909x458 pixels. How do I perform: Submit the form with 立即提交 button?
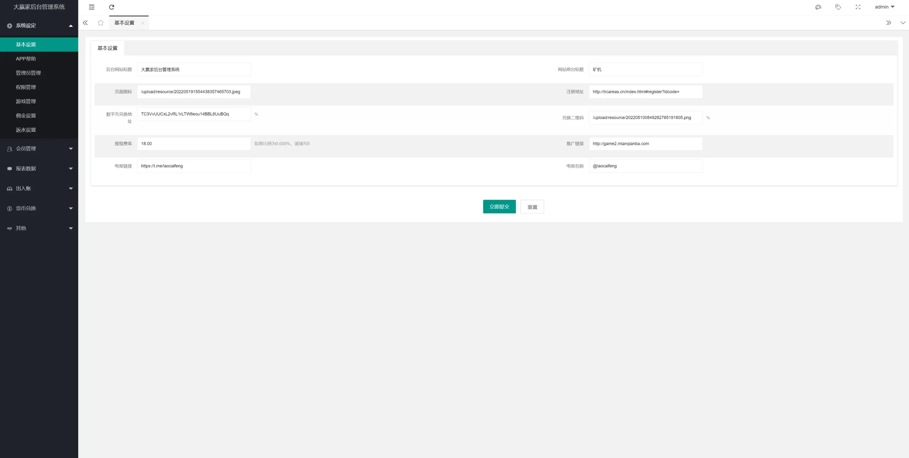499,206
